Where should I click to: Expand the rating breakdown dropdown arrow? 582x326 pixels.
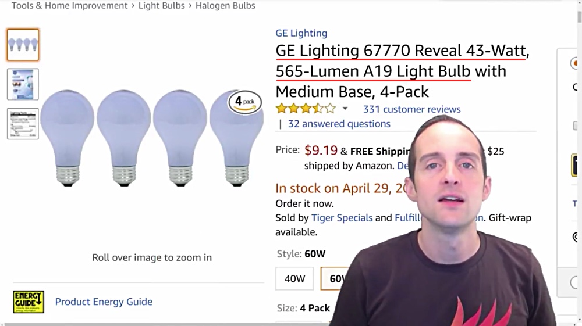click(345, 109)
